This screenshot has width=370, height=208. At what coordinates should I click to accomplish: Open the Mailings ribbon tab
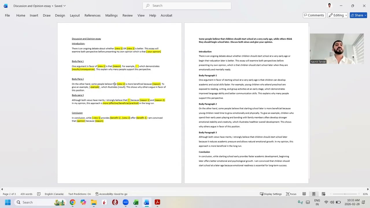[111, 15]
